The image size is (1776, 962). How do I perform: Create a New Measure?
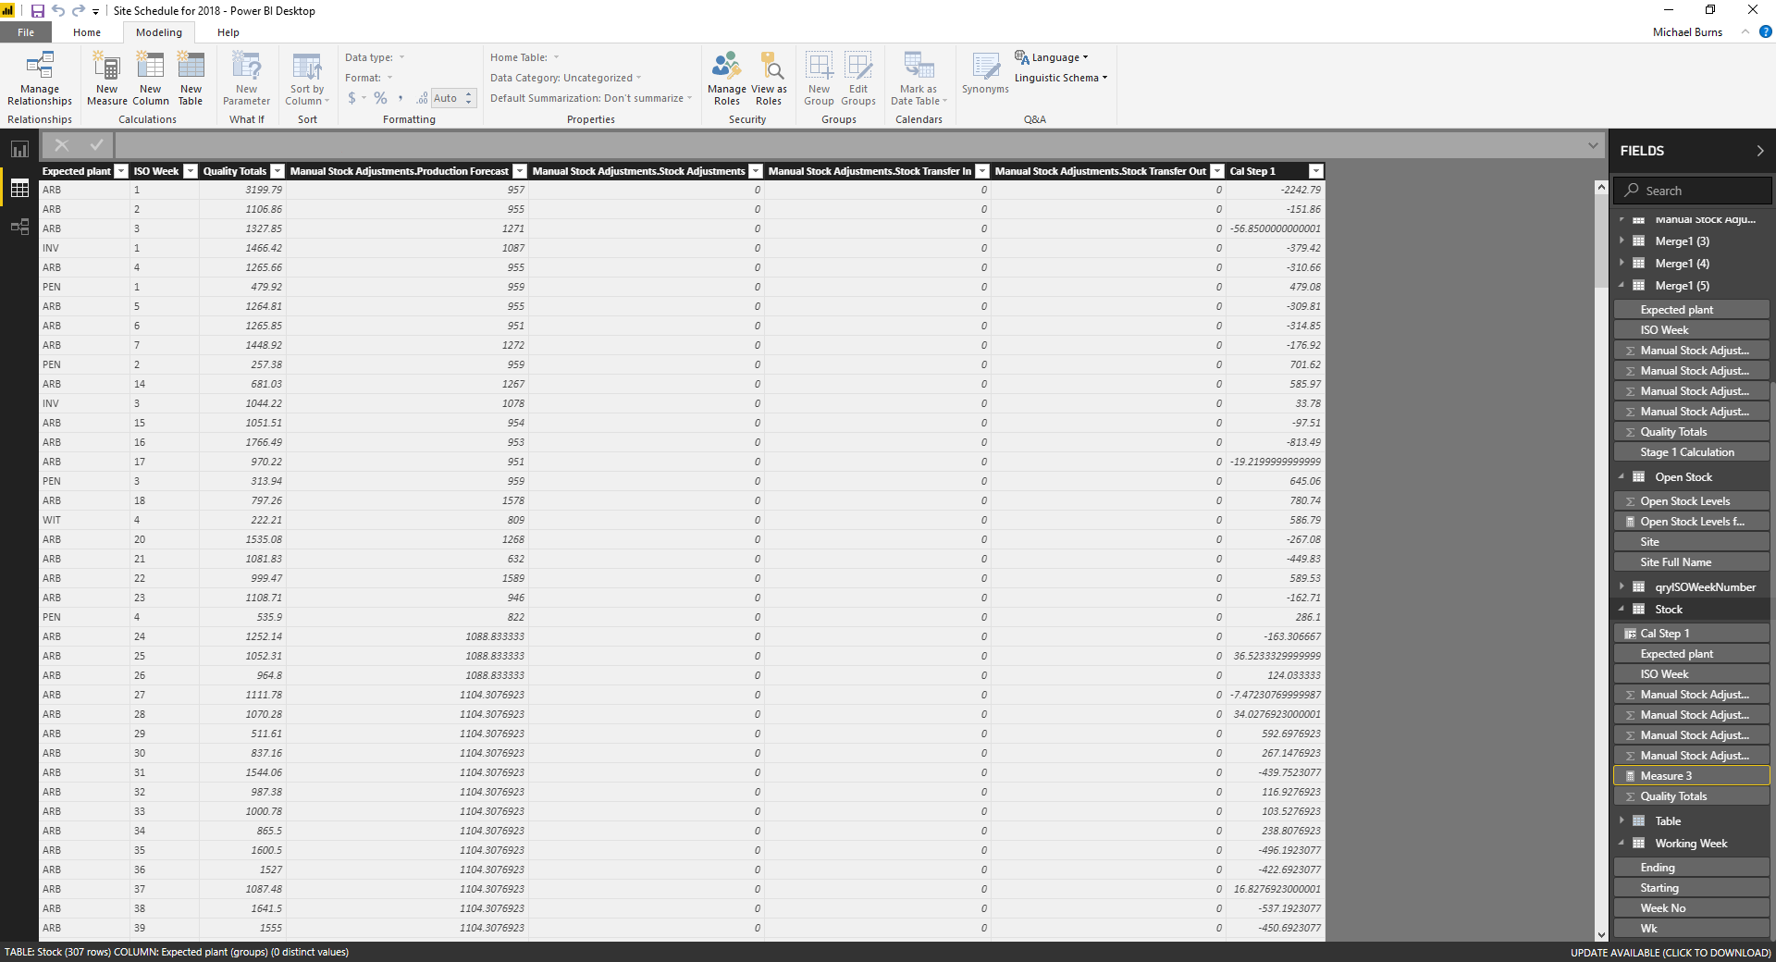tap(107, 80)
